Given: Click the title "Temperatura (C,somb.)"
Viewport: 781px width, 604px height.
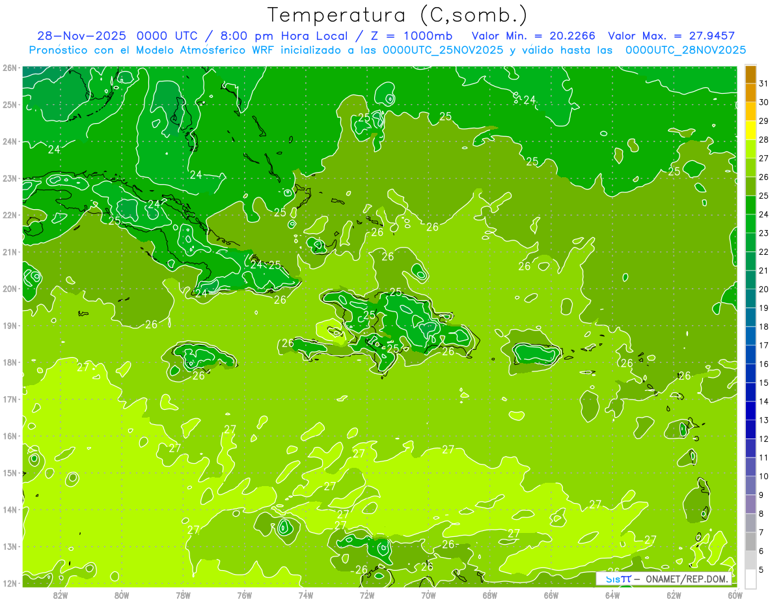Looking at the screenshot, I should coord(398,15).
